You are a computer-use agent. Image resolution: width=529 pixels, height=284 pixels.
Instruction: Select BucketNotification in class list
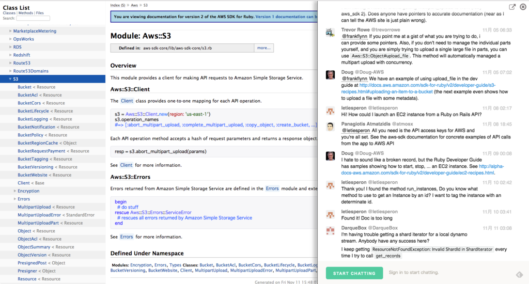click(x=37, y=127)
